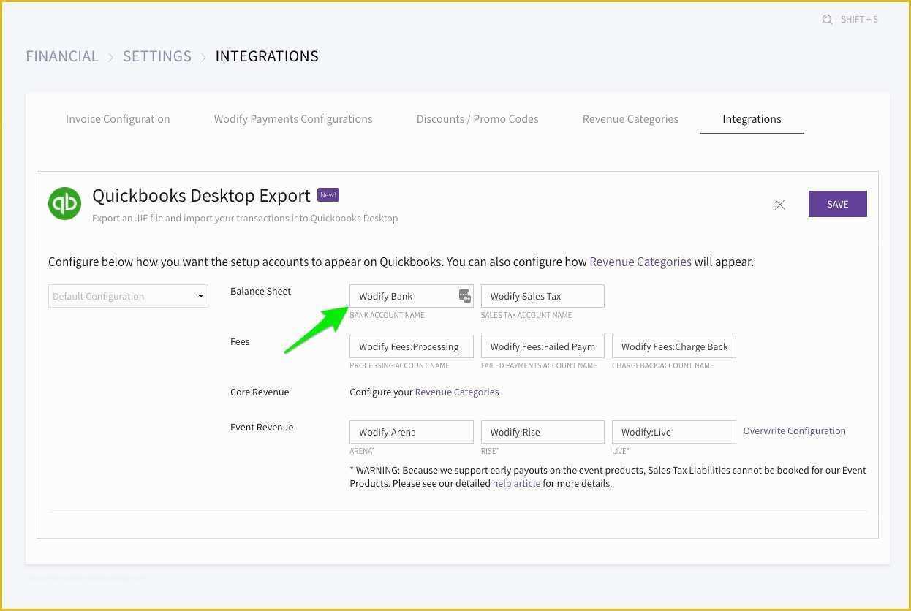Click the autofill icon in Bank field
The image size is (911, 611).
464,296
